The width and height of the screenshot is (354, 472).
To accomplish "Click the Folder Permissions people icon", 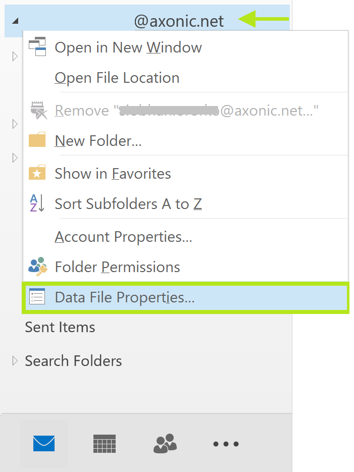I will [x=37, y=267].
